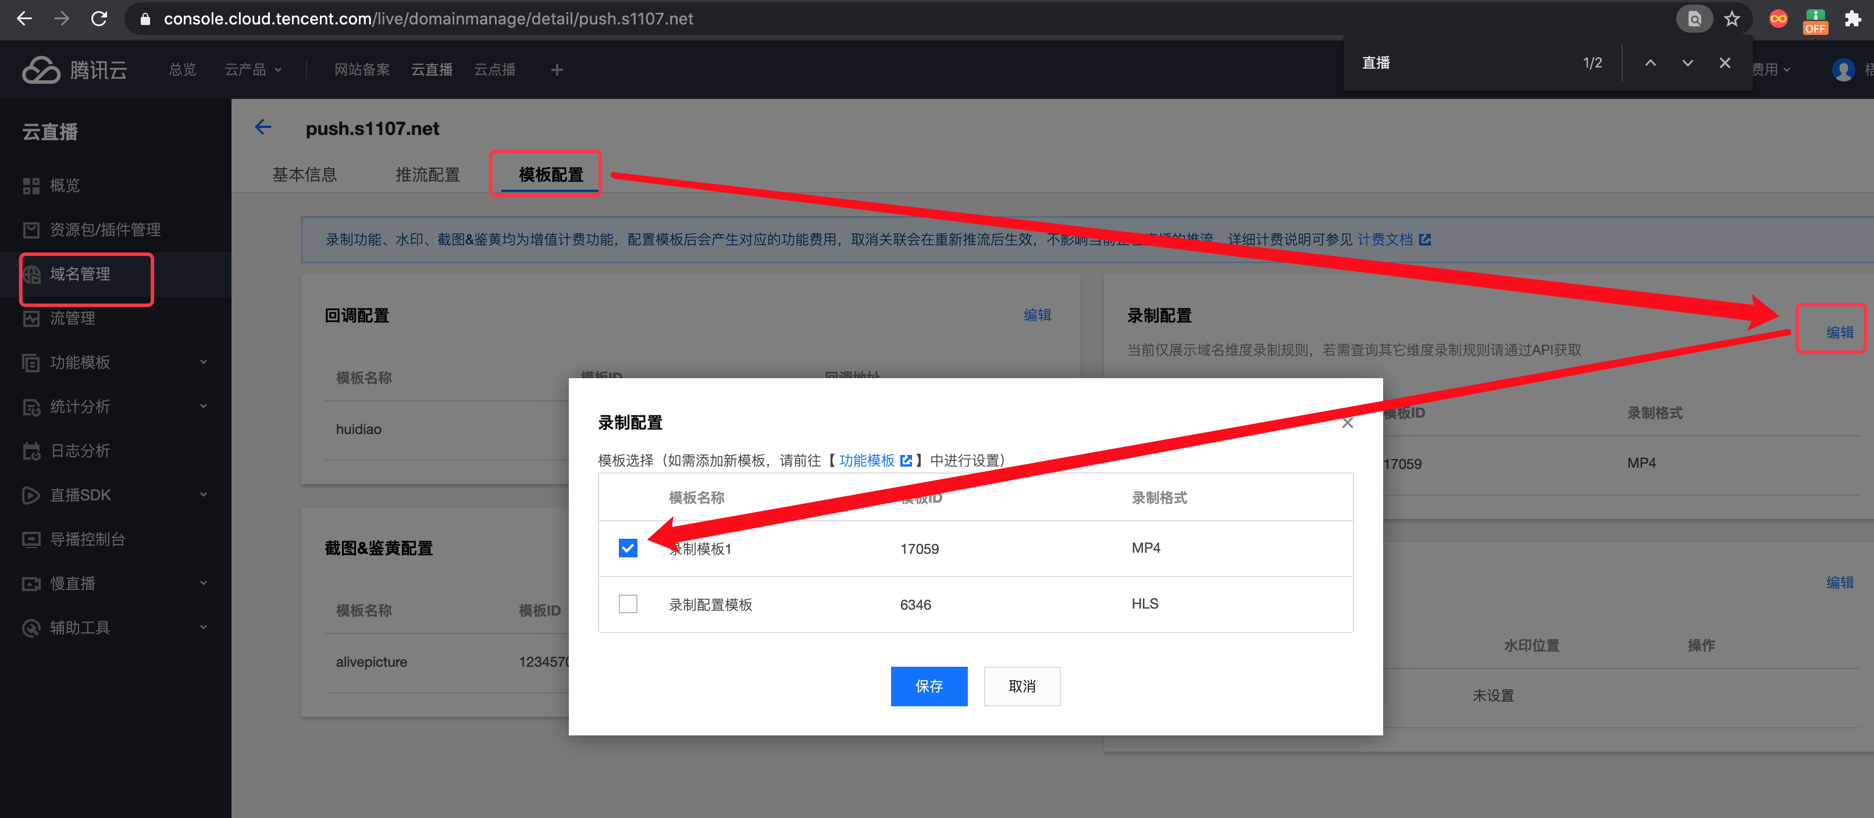Click the Tencent Cloud logo icon
The width and height of the screenshot is (1874, 818).
click(41, 70)
